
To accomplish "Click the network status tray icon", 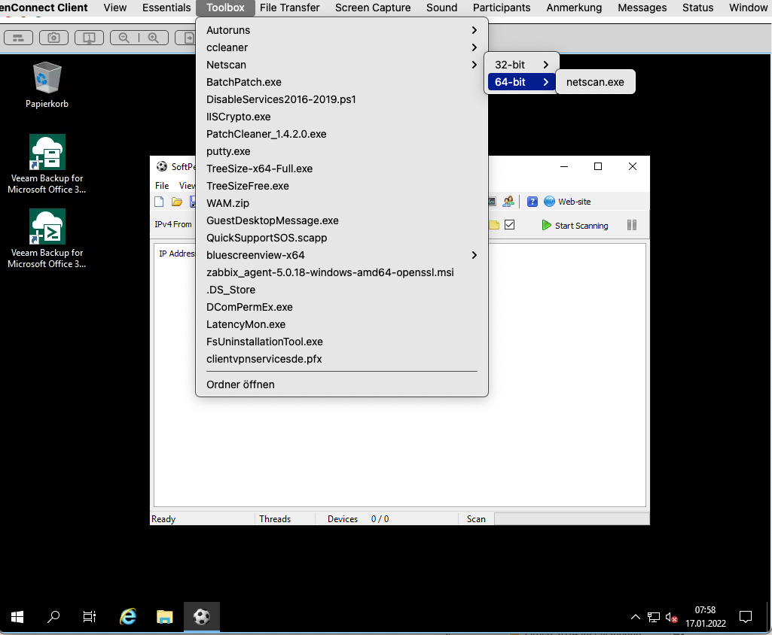I will (x=653, y=617).
